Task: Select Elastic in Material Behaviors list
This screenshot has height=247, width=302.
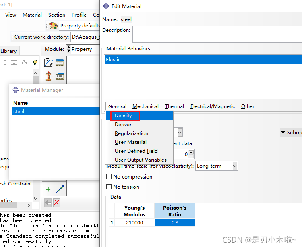Action: [x=203, y=60]
